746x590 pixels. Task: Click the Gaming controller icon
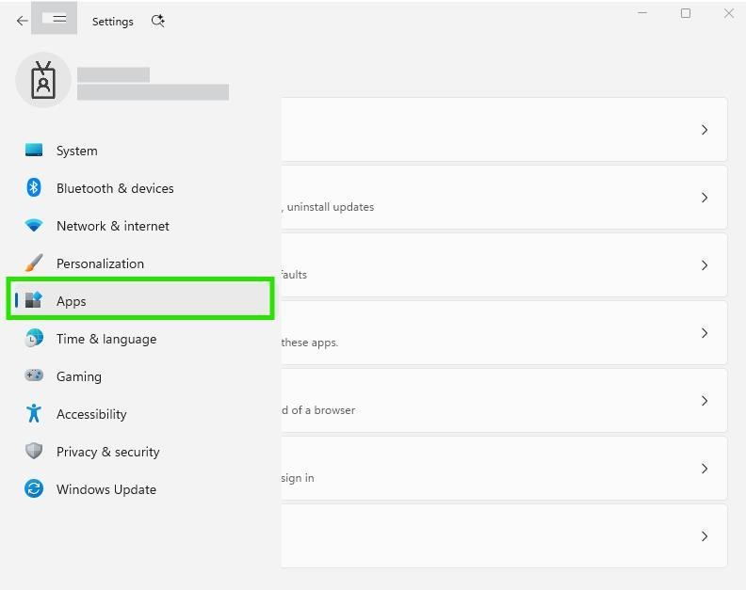point(34,375)
